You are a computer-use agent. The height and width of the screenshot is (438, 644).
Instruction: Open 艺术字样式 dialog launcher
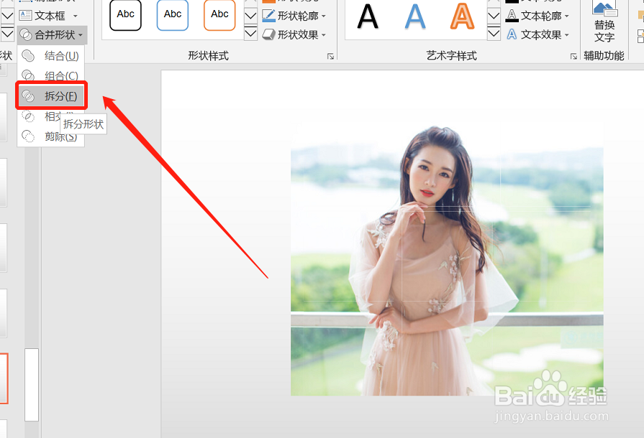573,57
